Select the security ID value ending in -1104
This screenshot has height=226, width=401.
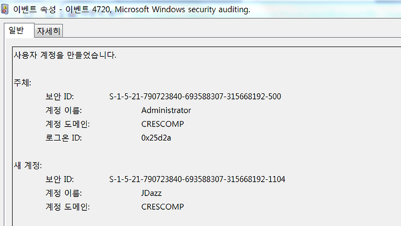(x=197, y=179)
